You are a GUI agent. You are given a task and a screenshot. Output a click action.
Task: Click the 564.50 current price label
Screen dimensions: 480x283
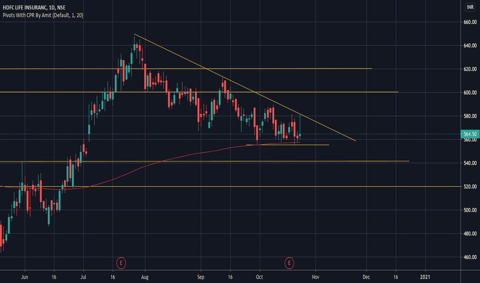(470, 134)
